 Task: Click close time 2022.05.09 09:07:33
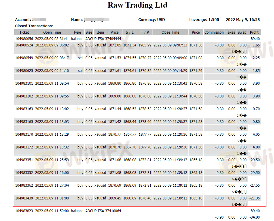[170, 45]
